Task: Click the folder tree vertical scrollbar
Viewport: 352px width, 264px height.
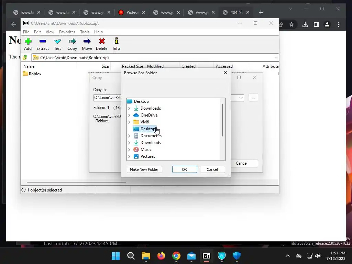Action: coord(222,120)
